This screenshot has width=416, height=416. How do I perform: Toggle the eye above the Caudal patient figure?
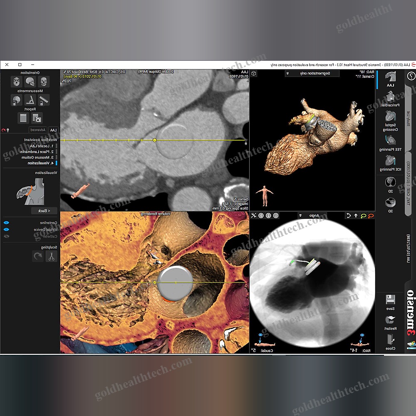click(260, 335)
